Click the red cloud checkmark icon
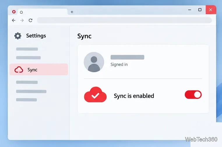 point(95,95)
